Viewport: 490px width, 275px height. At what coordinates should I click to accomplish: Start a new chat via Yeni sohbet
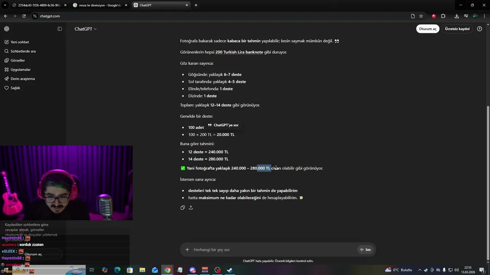(x=17, y=42)
